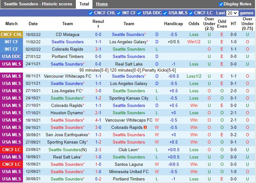Click the Match column header

click(x=11, y=24)
